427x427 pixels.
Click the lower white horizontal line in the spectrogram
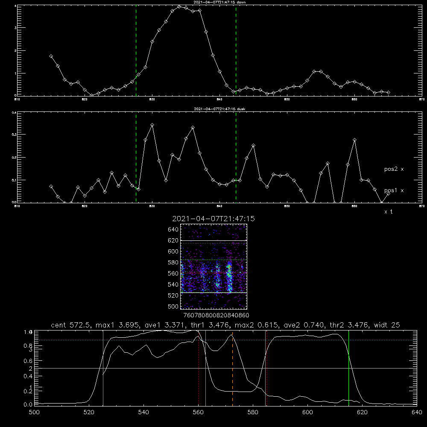[214, 292]
